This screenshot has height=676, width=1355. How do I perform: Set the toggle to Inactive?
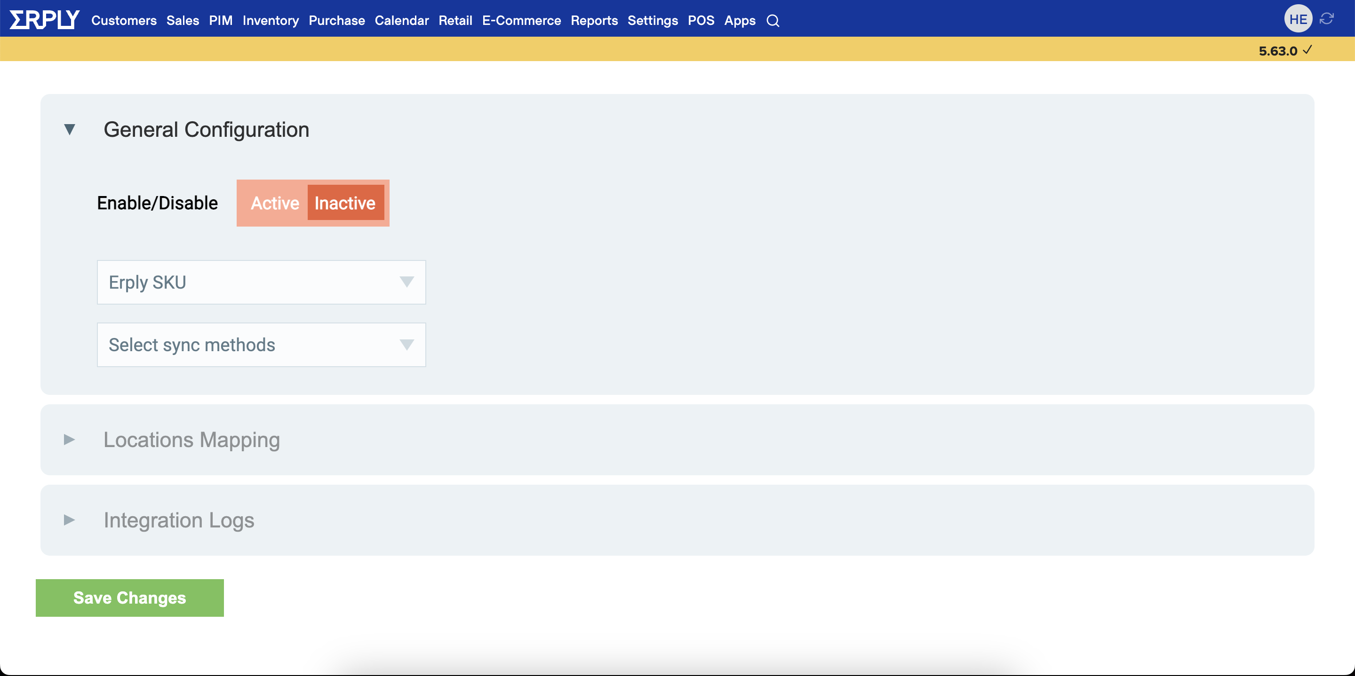coord(345,203)
